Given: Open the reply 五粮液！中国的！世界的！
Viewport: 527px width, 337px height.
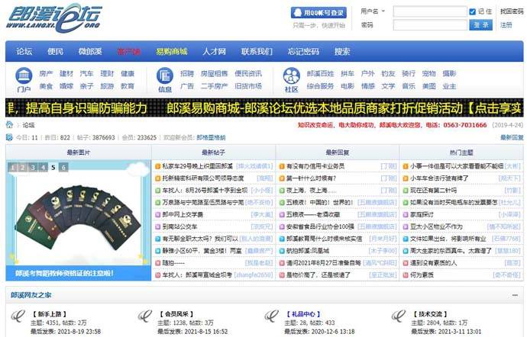Looking at the screenshot, I should point(319,202).
